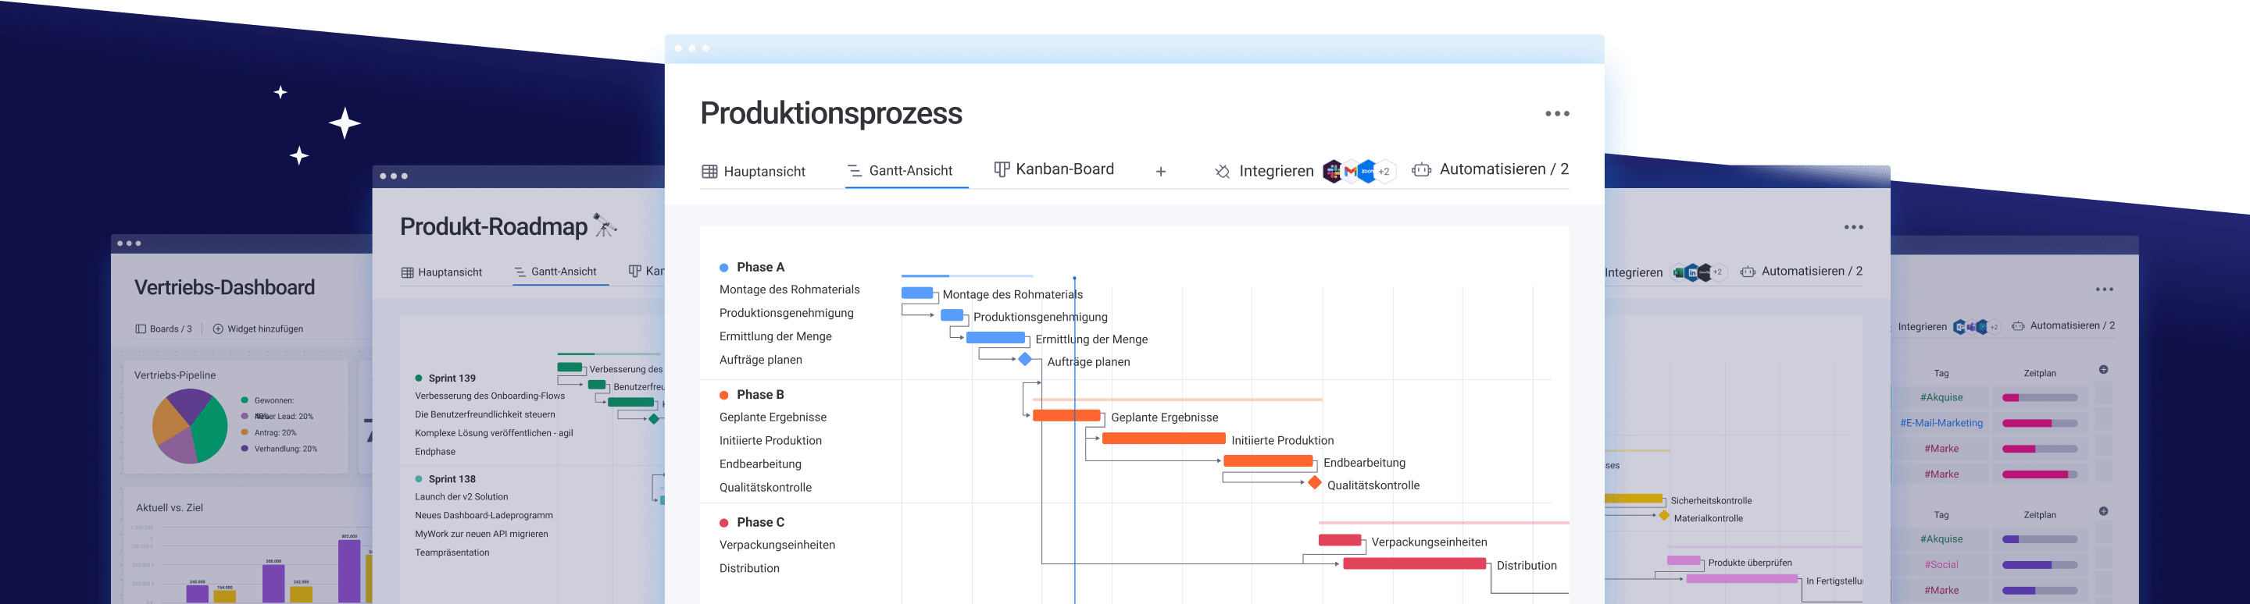
Task: Click the Zoom integration icon
Action: tap(1367, 171)
